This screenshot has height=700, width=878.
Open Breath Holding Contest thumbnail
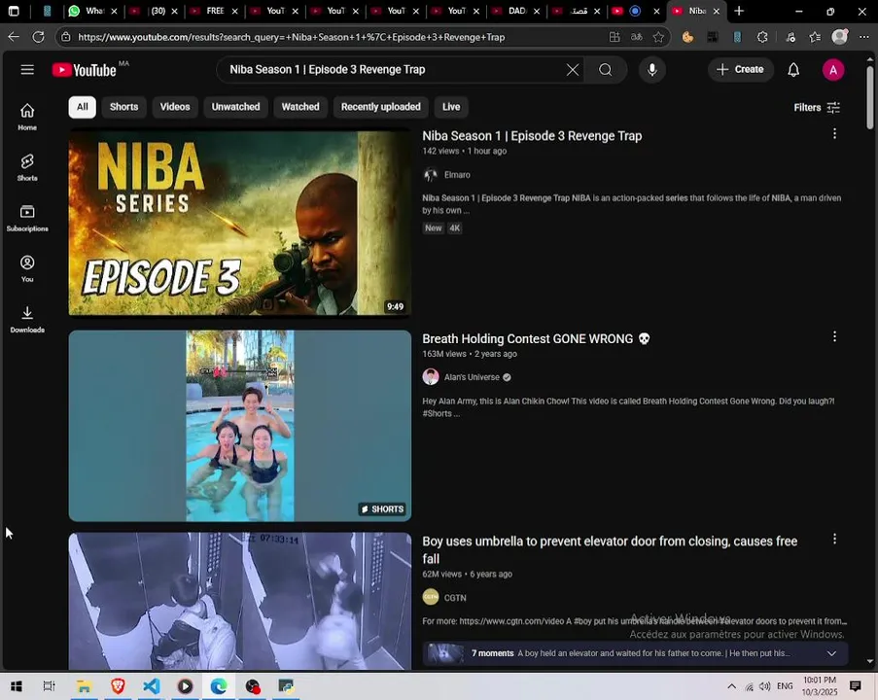click(x=239, y=426)
